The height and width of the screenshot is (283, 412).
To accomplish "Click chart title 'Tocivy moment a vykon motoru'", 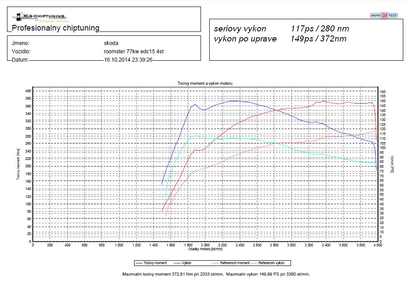I will [205, 83].
